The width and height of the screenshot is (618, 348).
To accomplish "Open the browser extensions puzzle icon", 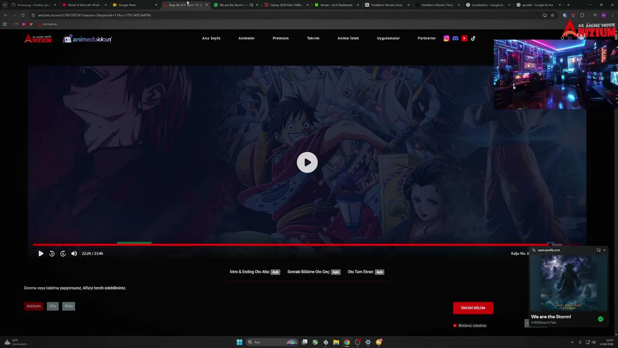I will pos(582,15).
